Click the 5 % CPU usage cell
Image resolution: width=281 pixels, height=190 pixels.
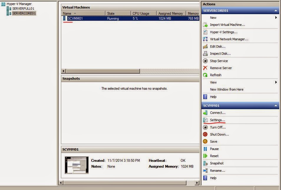[x=135, y=19]
